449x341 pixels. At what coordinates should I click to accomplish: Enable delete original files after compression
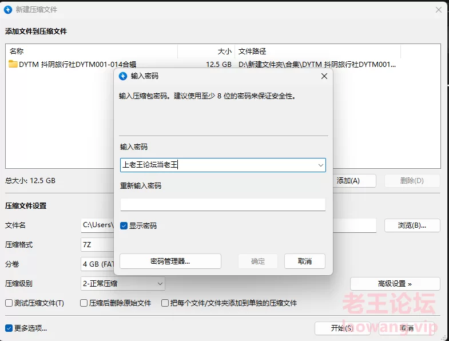(84, 303)
